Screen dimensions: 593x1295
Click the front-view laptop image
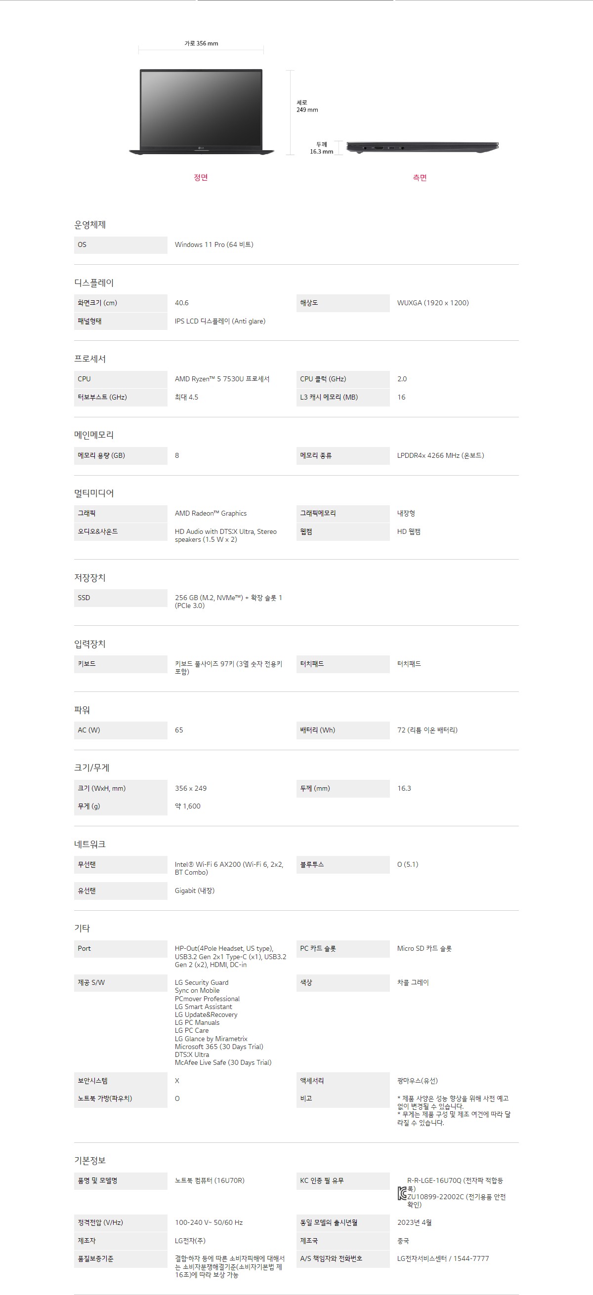pyautogui.click(x=201, y=112)
